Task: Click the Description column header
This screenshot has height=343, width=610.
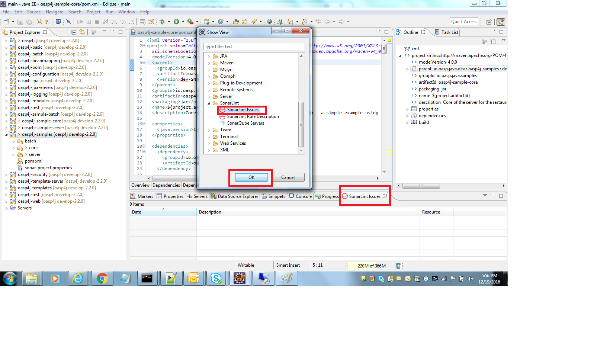Action: (x=308, y=212)
